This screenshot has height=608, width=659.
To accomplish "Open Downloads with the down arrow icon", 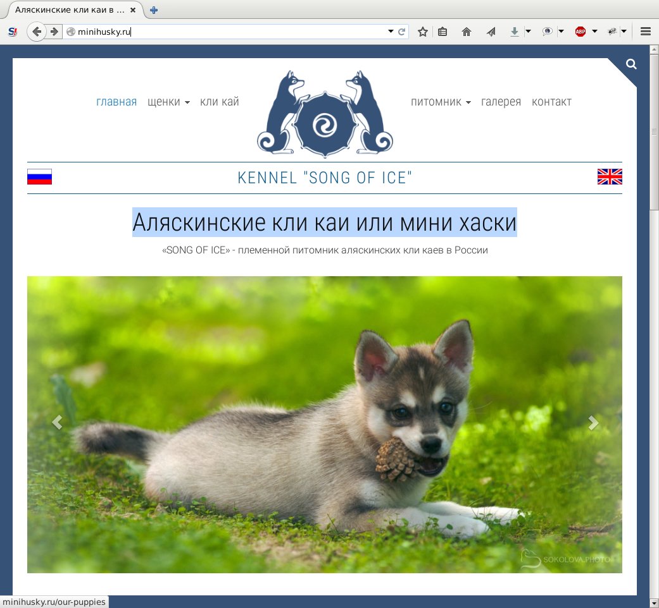I will (x=515, y=32).
